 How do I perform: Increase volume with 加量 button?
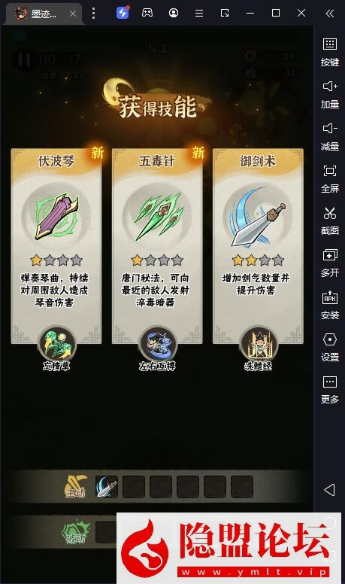pyautogui.click(x=330, y=94)
